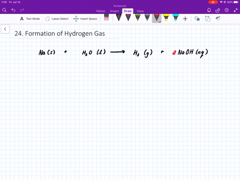Screen dimensions: 240x180
Task: Share the notebook page
Action: pos(217,10)
